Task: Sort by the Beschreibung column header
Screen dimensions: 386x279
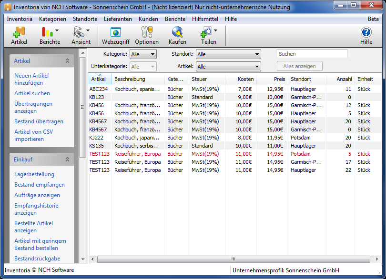Action: coord(138,79)
